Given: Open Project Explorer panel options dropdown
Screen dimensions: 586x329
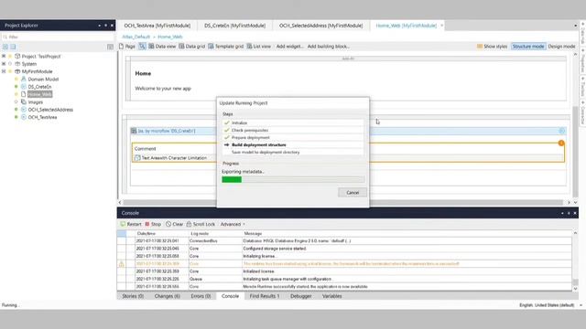Looking at the screenshot, I should (100, 26).
